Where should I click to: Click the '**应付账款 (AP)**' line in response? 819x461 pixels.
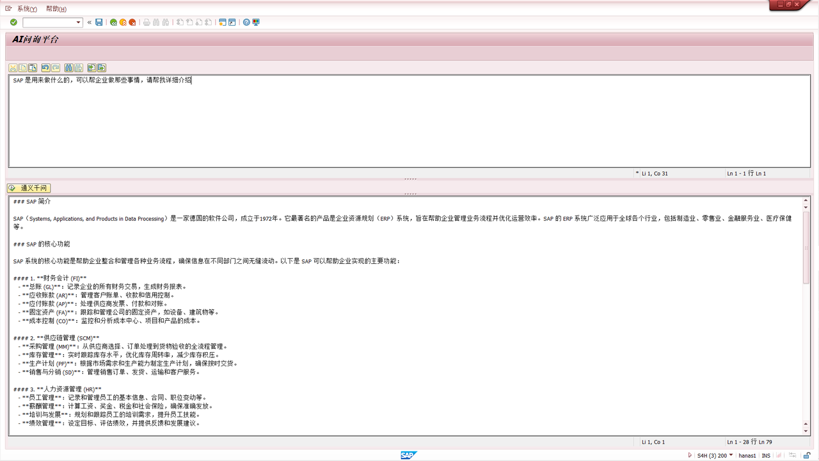point(93,303)
